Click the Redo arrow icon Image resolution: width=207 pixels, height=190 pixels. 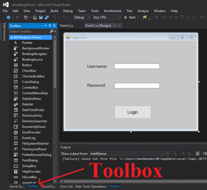coord(64,17)
